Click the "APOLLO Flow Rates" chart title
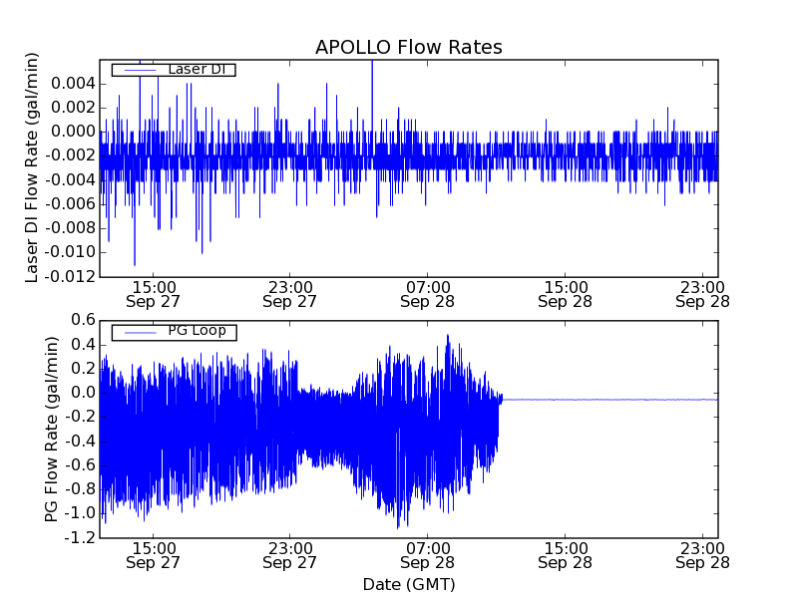 coord(409,47)
